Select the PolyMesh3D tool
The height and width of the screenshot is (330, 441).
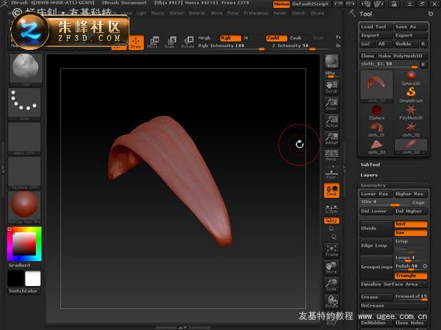(411, 112)
